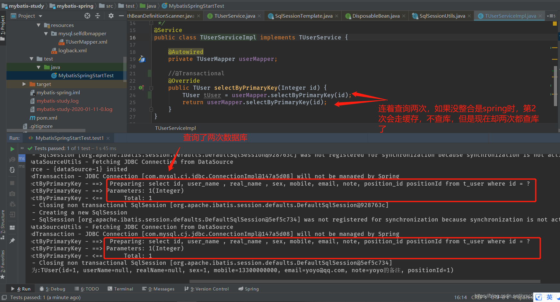Expand the target folder
Screen dimensions: 560x302
click(24, 84)
